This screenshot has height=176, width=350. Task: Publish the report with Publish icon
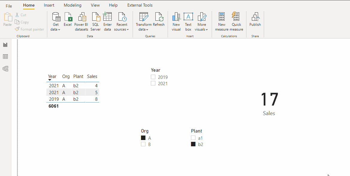click(256, 17)
